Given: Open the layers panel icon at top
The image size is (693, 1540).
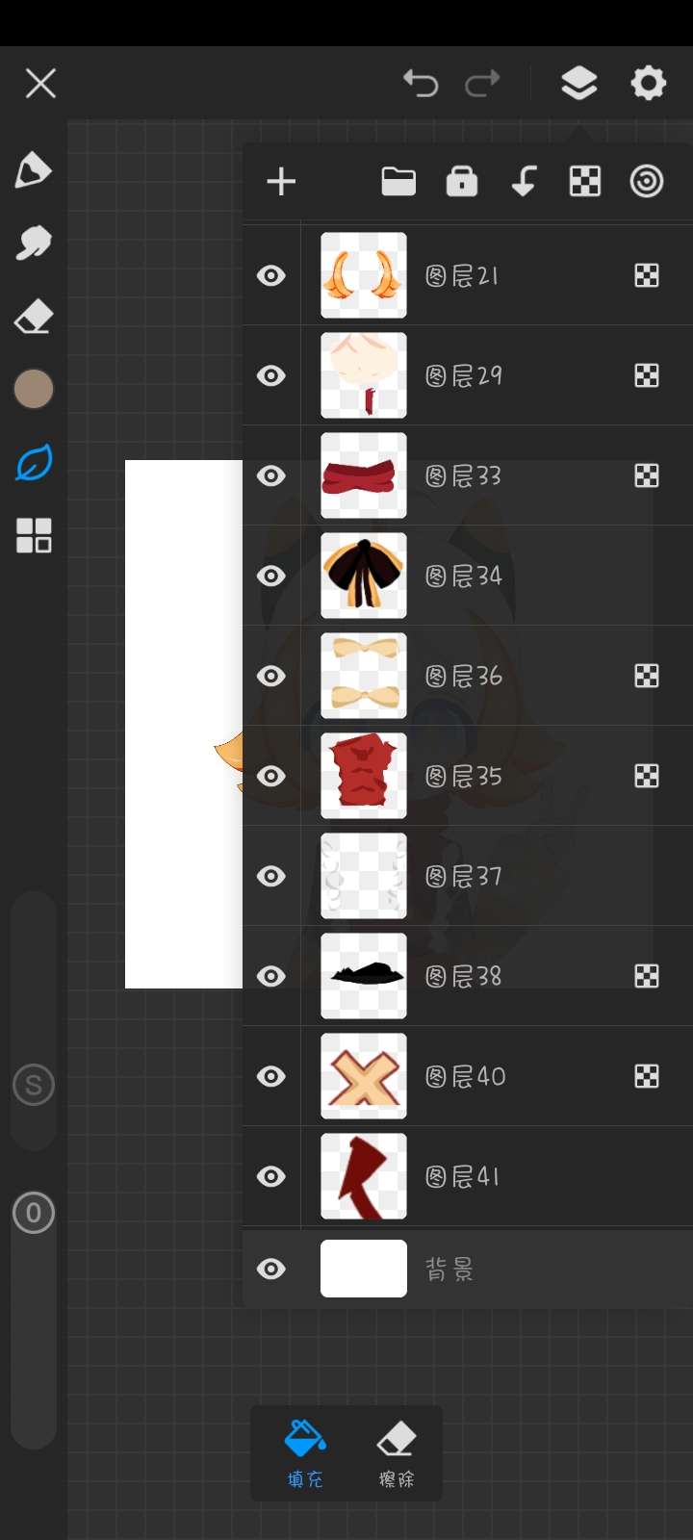Looking at the screenshot, I should pos(578,84).
